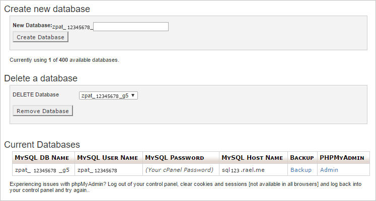Open the DELETE Database dropdown
The height and width of the screenshot is (201, 376).
click(108, 95)
